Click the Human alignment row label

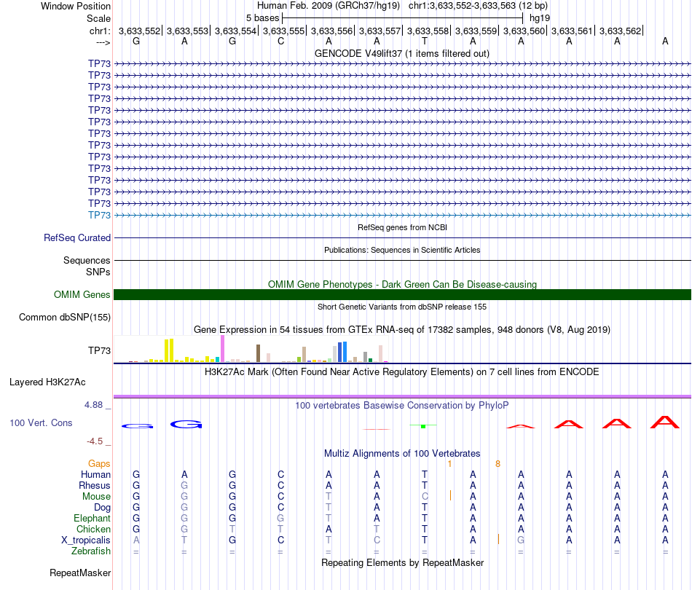95,474
